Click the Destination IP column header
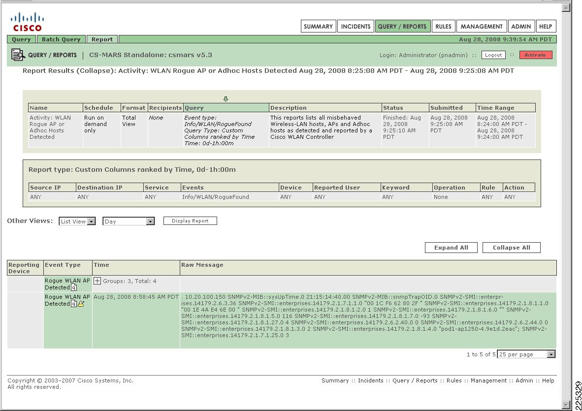Viewport: 582px width, 411px height. pos(109,188)
